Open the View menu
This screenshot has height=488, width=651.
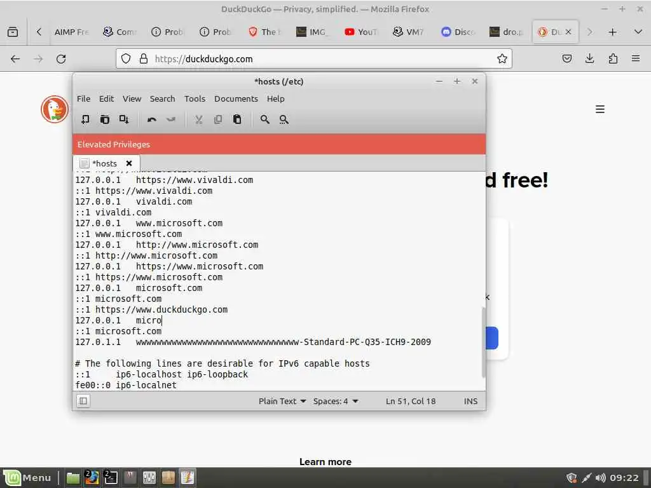(132, 98)
